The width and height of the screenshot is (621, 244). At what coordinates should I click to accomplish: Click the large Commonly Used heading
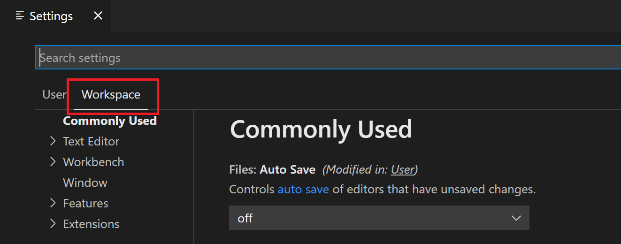click(321, 129)
